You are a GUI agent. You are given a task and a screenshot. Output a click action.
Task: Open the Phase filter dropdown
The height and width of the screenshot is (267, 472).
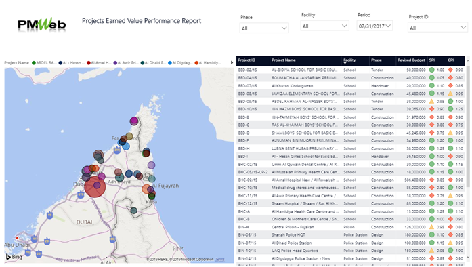[264, 28]
